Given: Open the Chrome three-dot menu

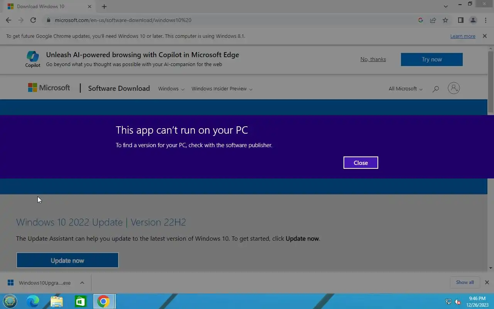Looking at the screenshot, I should (486, 20).
